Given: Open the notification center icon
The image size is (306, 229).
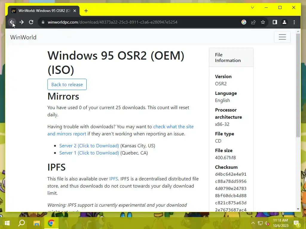Looking at the screenshot, I should click(x=296, y=223).
